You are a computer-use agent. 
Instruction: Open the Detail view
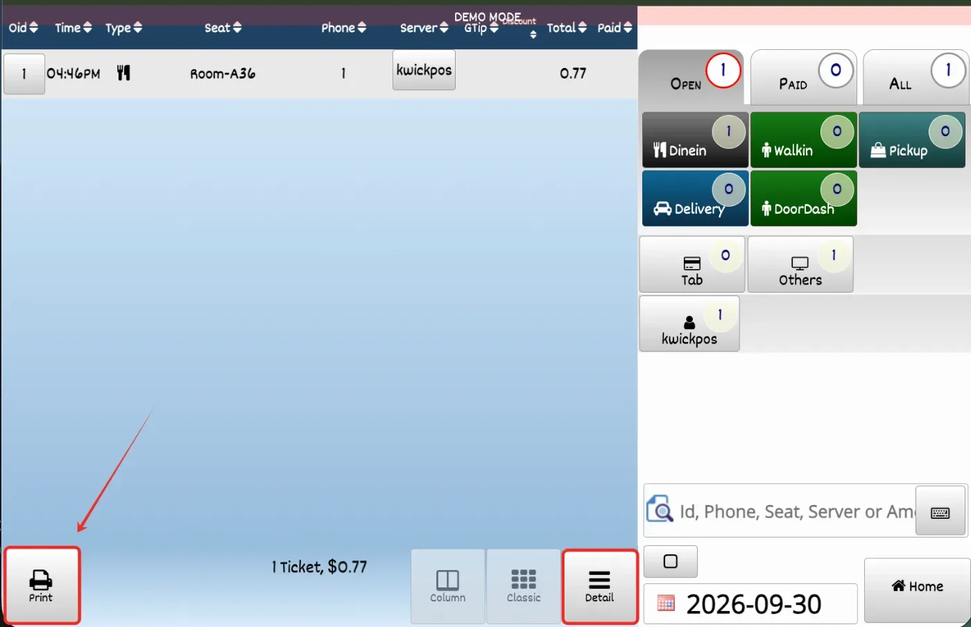click(600, 586)
